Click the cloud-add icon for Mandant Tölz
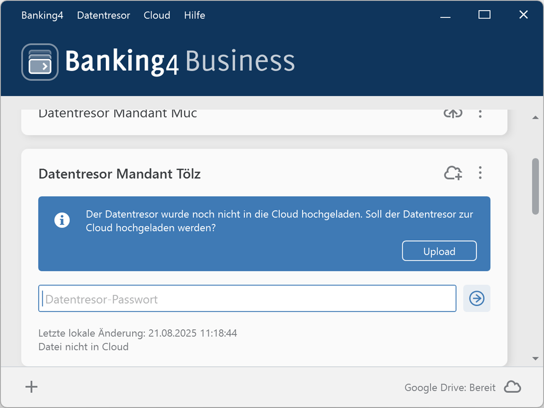This screenshot has width=544, height=408. pos(453,173)
